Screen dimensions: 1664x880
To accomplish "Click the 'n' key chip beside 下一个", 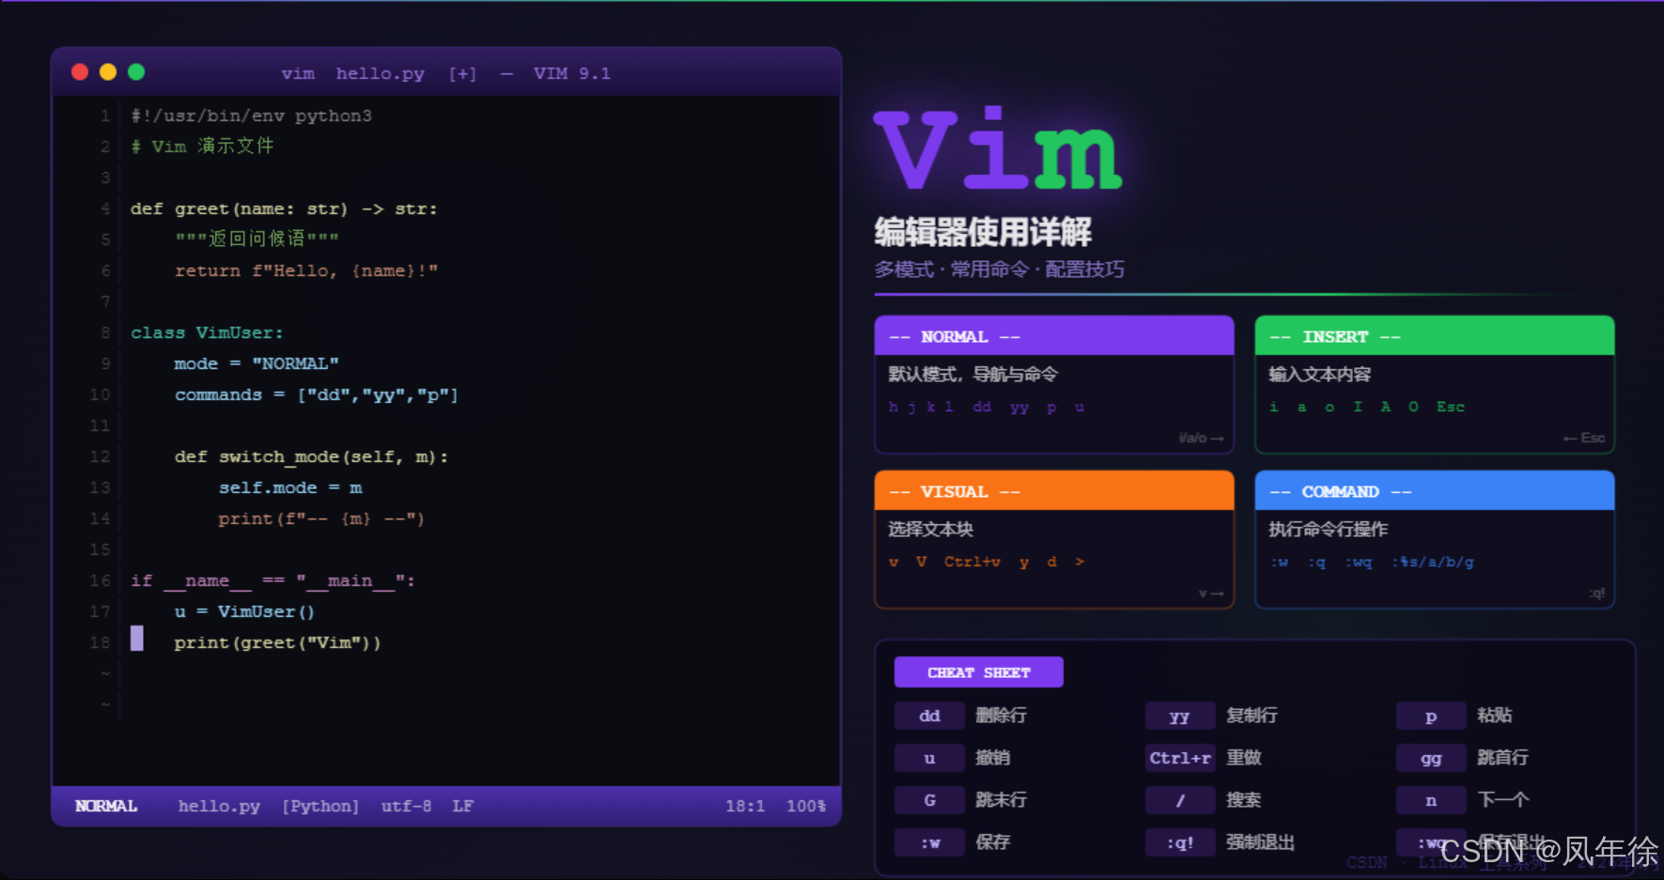I will (1431, 800).
